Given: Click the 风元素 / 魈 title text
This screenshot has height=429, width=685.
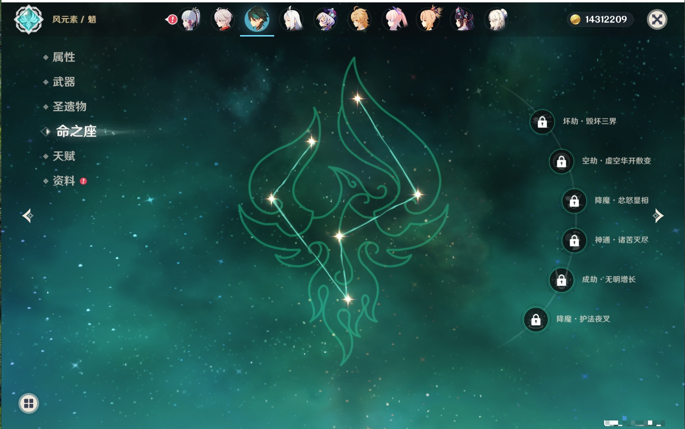Looking at the screenshot, I should click(74, 19).
